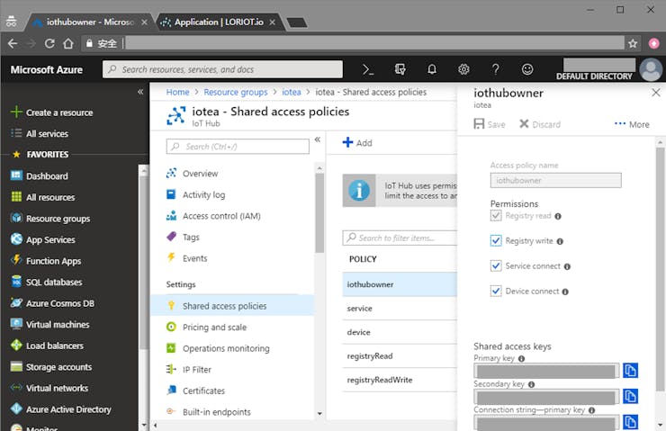The height and width of the screenshot is (431, 666).
Task: Collapse the Azure left sidebar
Action: click(140, 92)
